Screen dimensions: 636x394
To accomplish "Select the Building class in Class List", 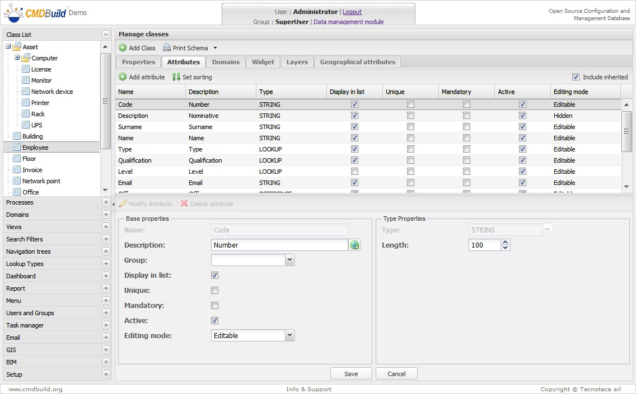I will point(32,136).
